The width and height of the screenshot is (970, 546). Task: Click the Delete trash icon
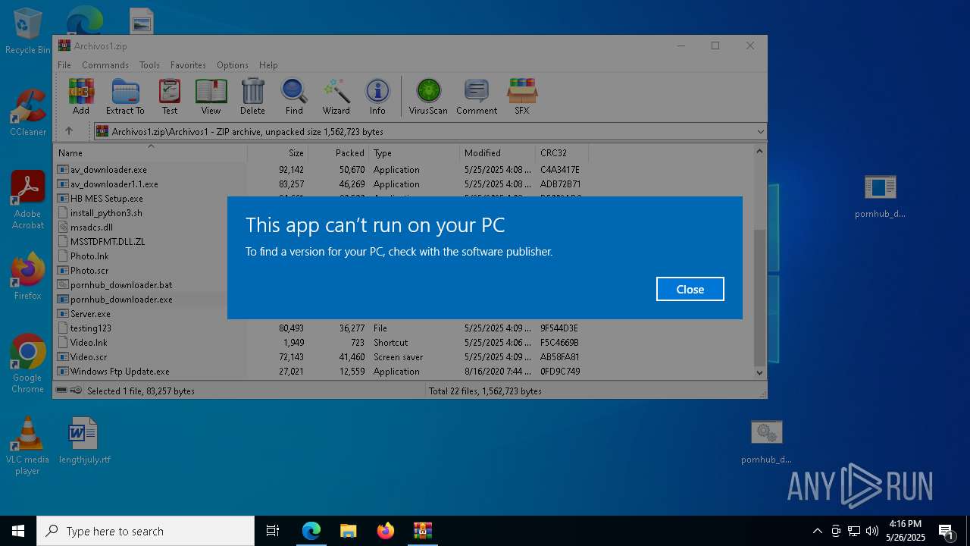click(252, 96)
